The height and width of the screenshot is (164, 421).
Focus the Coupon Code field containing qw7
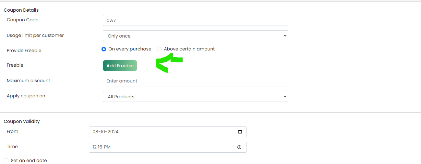pos(196,20)
